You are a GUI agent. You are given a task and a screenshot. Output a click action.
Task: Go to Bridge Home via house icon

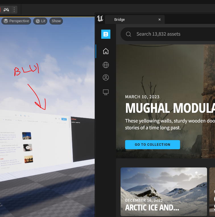click(106, 51)
